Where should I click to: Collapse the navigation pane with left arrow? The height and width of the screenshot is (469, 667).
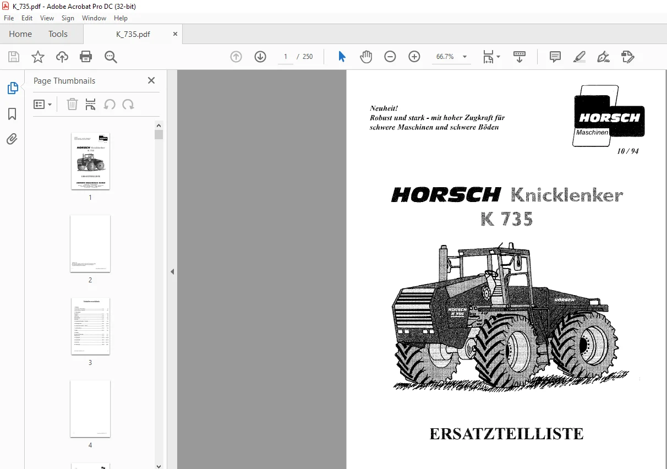pyautogui.click(x=172, y=271)
